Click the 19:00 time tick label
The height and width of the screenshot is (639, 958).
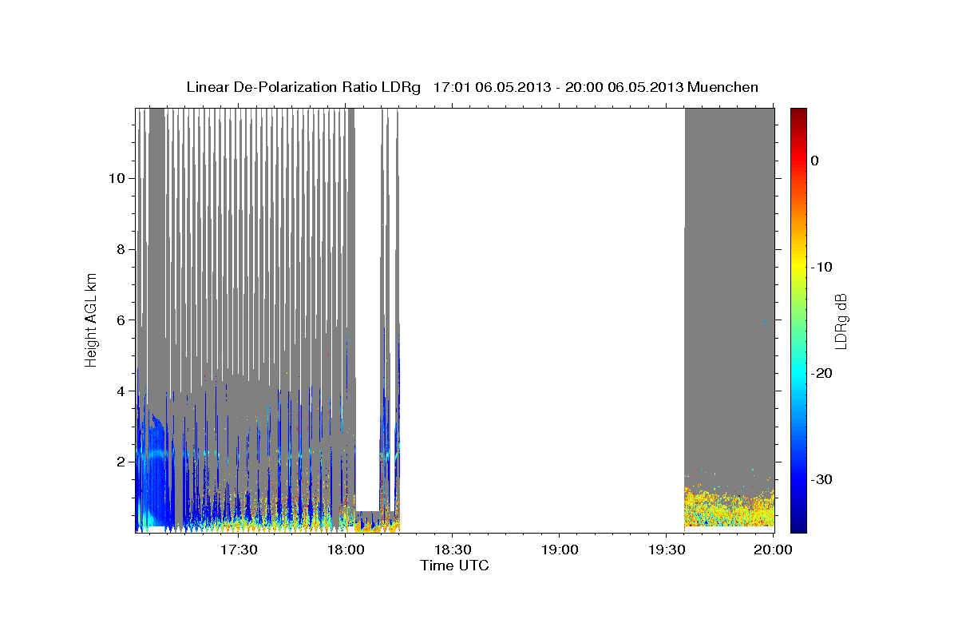click(560, 550)
